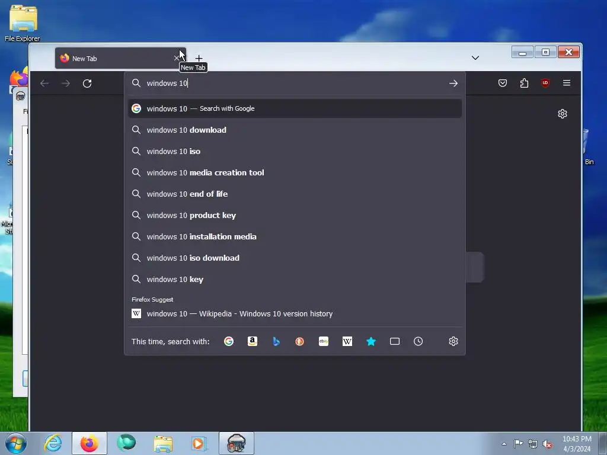This screenshot has height=455, width=607.
Task: Choose suggestion 'windows 10 installation media'
Action: 295,236
